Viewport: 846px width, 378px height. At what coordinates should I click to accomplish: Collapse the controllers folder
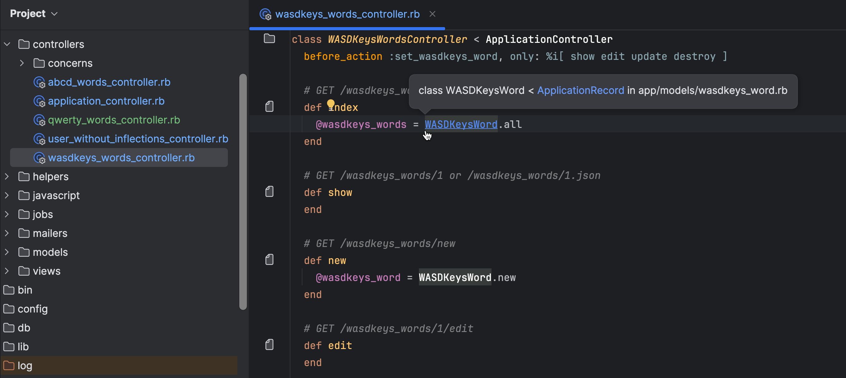click(7, 44)
